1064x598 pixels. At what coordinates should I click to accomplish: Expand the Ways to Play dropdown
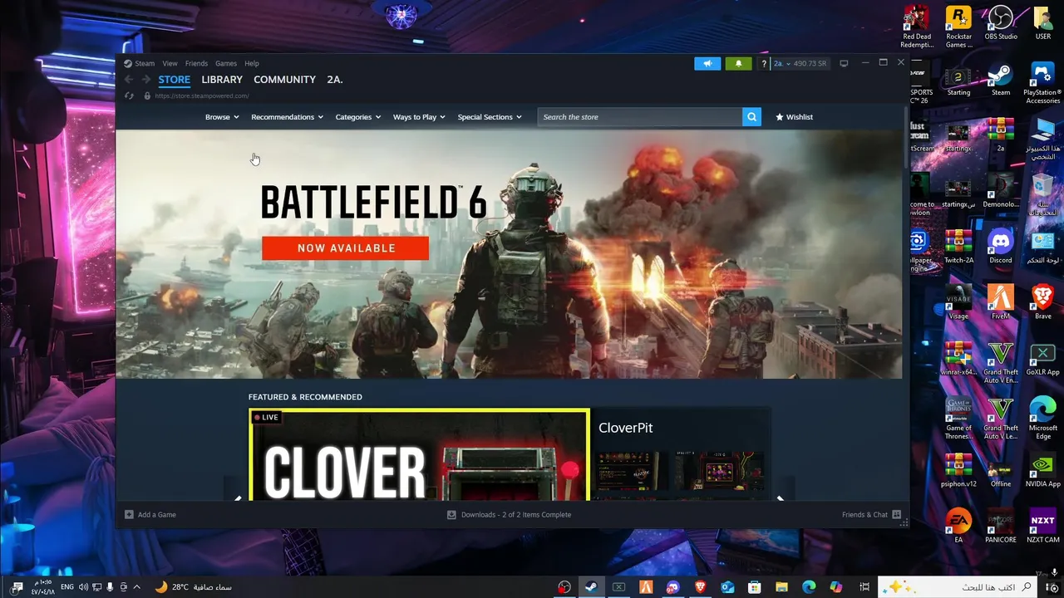click(x=419, y=117)
